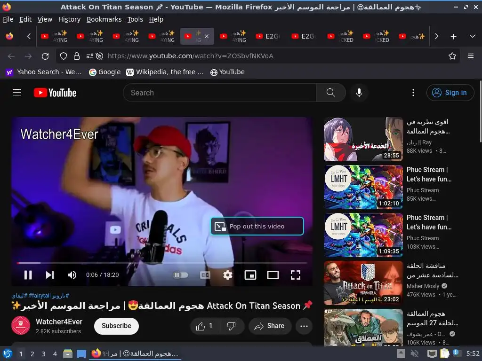Screen dimensions: 482x361
Task: Click the search magnifier button
Action: tap(331, 93)
